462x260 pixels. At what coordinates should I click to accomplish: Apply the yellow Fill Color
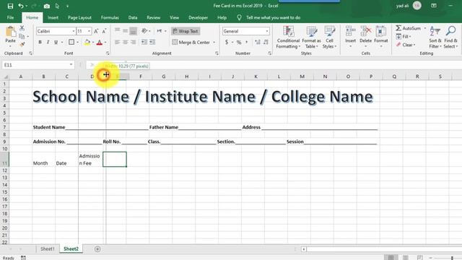pyautogui.click(x=87, y=42)
